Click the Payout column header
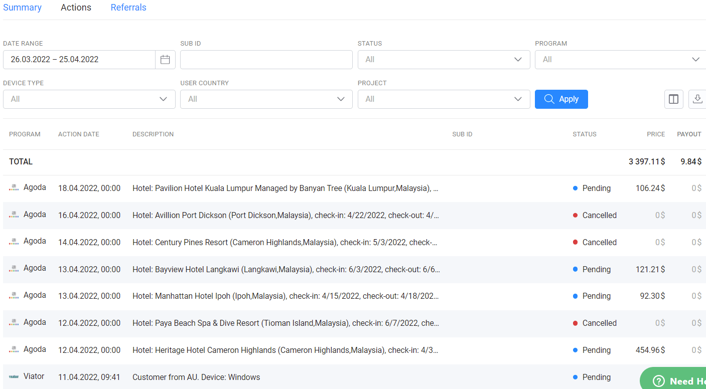This screenshot has width=706, height=389. click(689, 134)
